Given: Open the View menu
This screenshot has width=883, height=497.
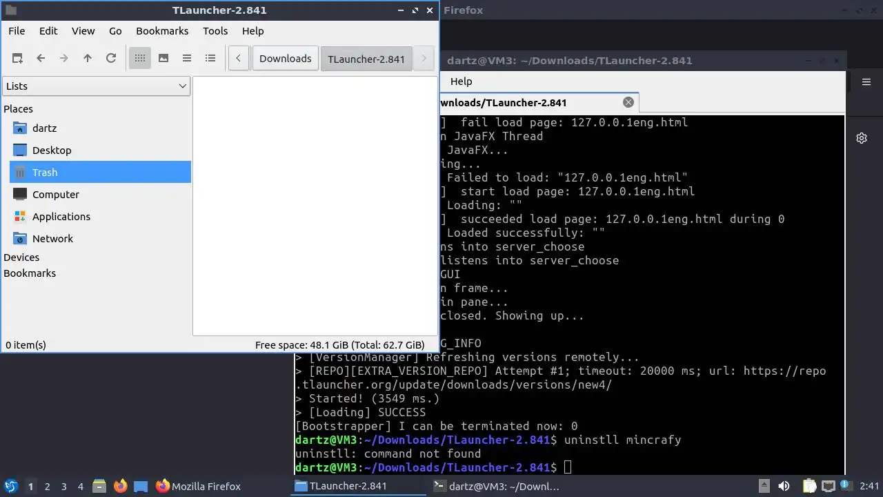Looking at the screenshot, I should coord(83,31).
